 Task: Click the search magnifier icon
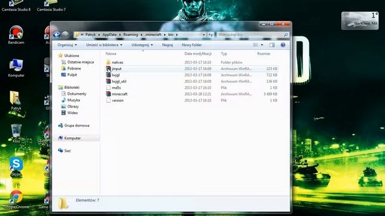286,35
